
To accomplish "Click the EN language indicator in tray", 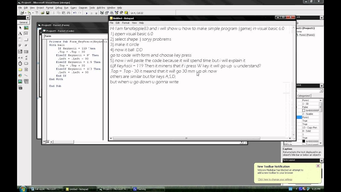I will pyautogui.click(x=290, y=189).
